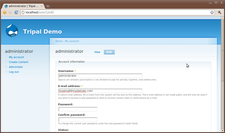Click the E-mail address: label
Image resolution: width=225 pixels, height=133 pixels.
(x=69, y=86)
